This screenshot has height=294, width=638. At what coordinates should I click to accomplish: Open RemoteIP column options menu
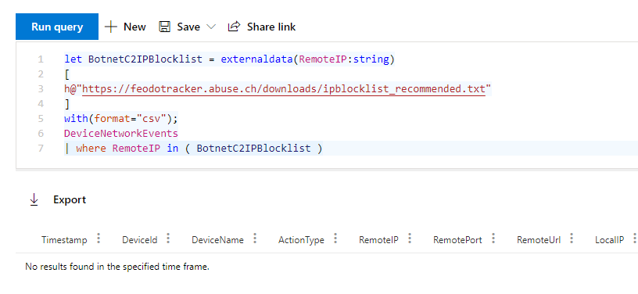click(410, 238)
